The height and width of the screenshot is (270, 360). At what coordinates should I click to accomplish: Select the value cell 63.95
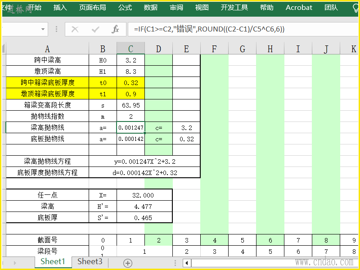(130, 105)
